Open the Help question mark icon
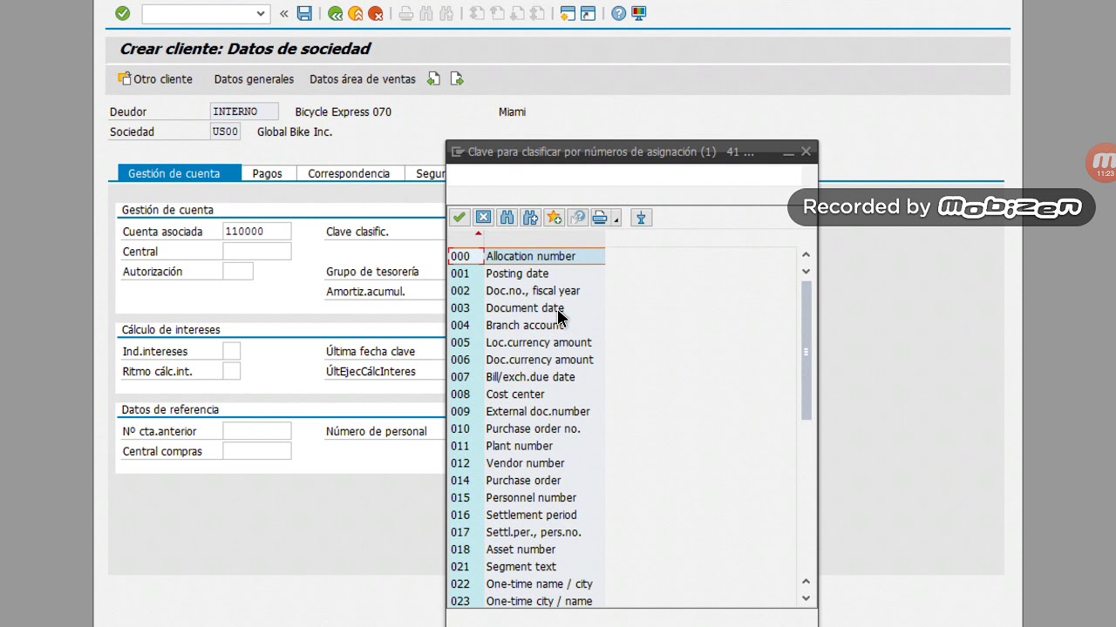This screenshot has height=627, width=1116. tap(618, 13)
